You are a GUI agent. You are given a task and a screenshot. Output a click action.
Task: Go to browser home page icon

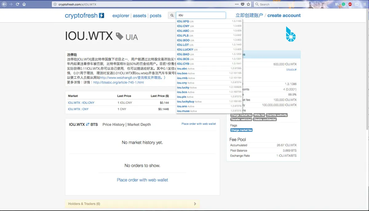(24, 4)
